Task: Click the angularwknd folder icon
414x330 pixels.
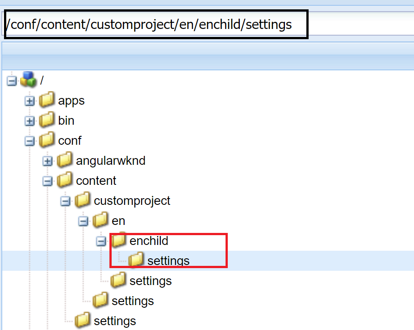Action: (x=64, y=161)
